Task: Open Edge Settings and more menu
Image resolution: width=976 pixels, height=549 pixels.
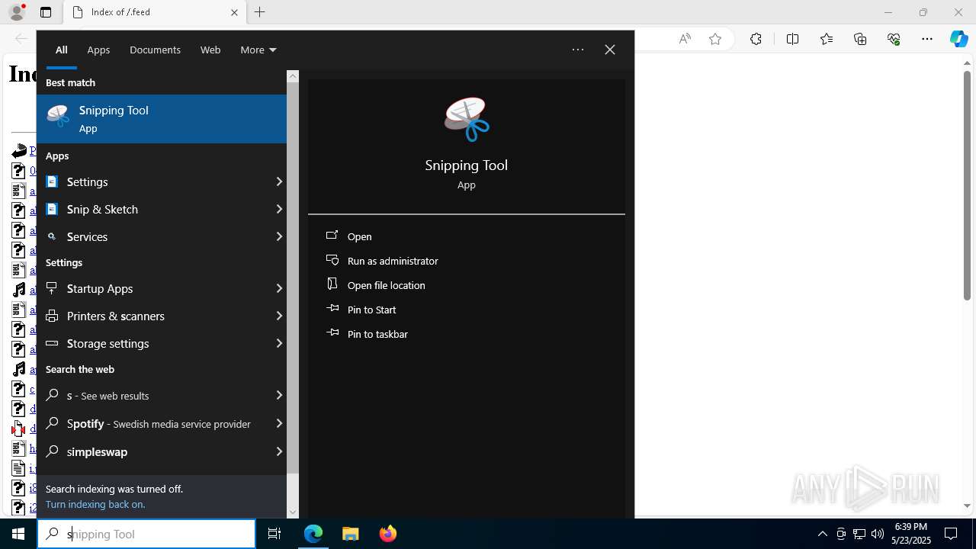Action: 927,39
